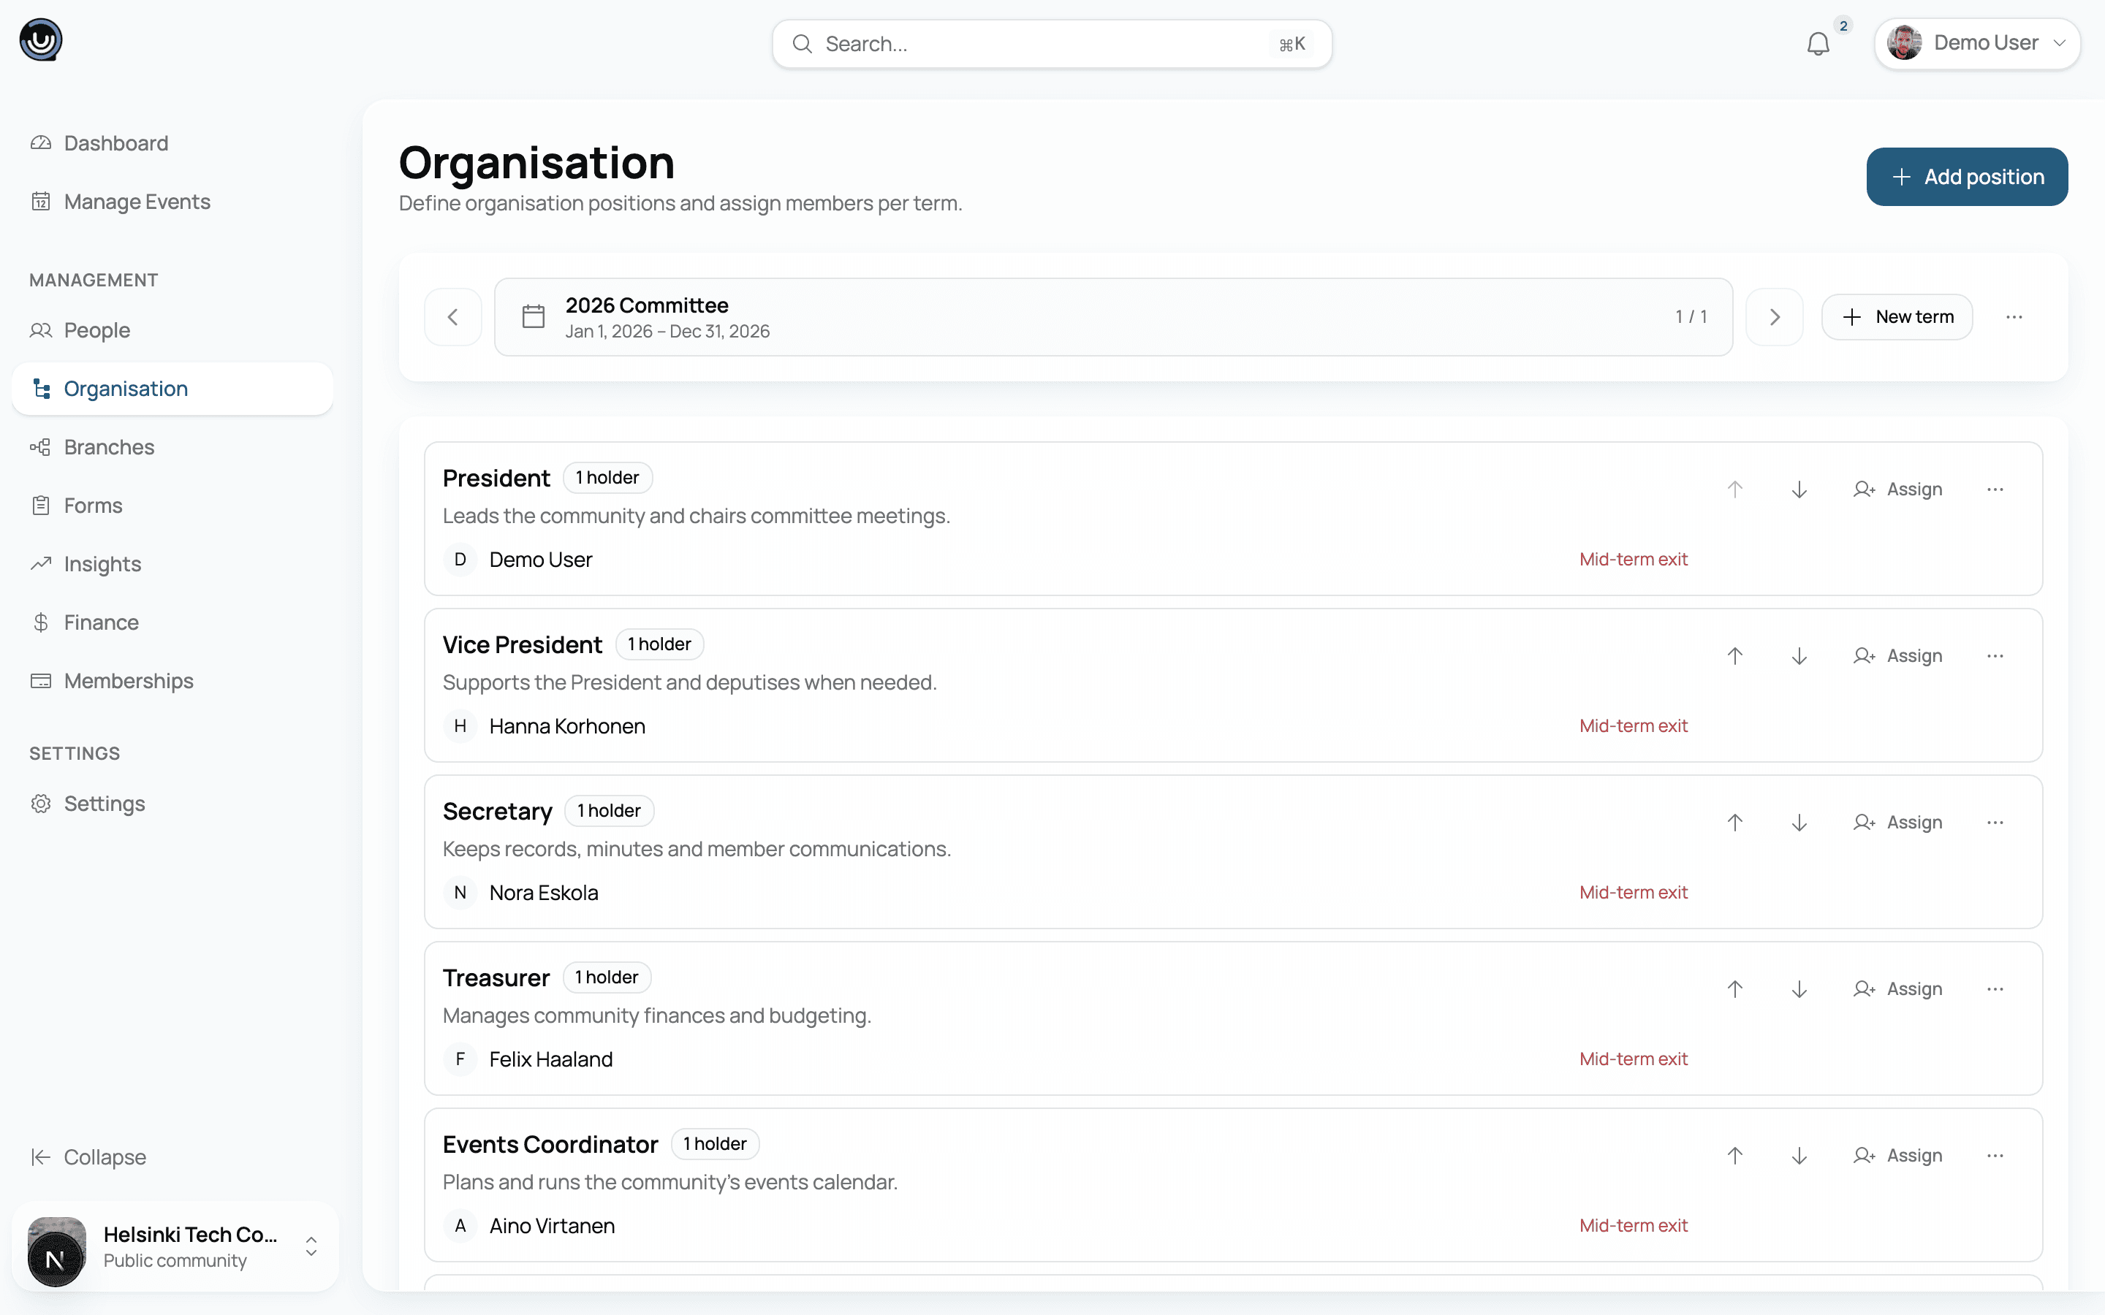
Task: Collapse the sidebar
Action: [88, 1158]
